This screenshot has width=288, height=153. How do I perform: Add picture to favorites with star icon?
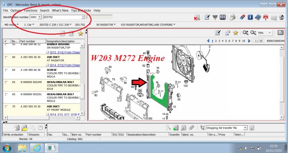click(x=235, y=33)
